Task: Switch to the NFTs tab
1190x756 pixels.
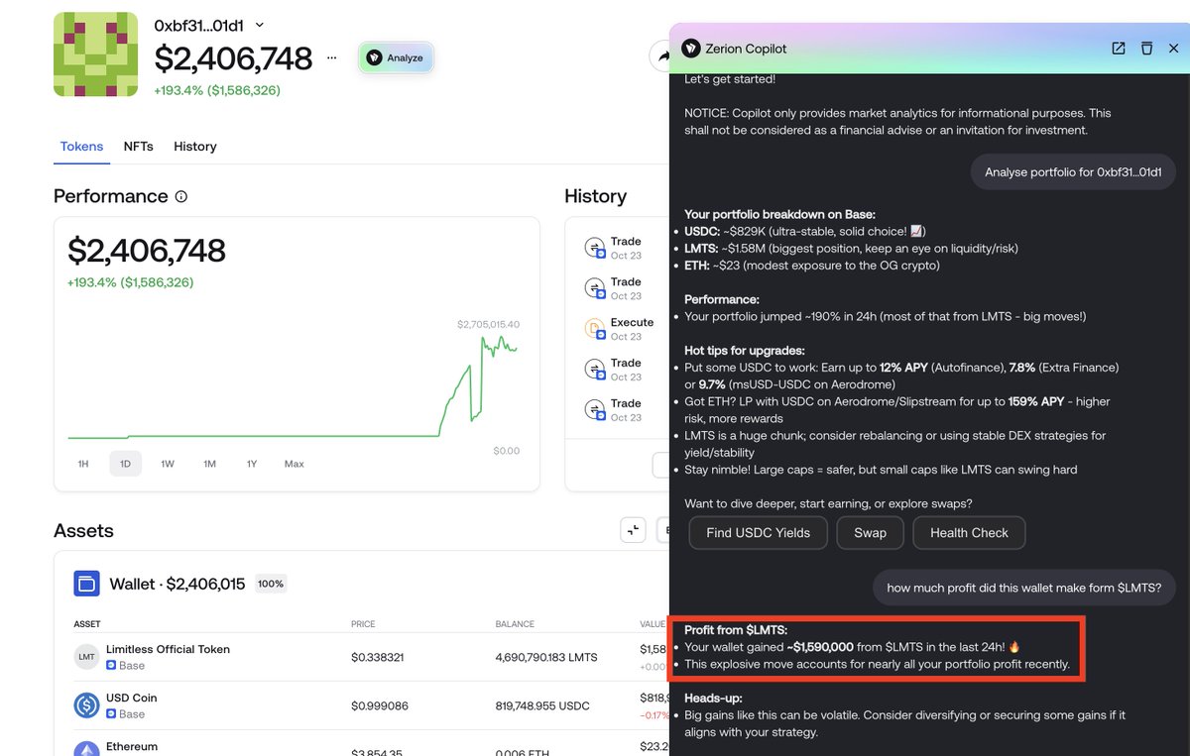Action: (x=138, y=147)
